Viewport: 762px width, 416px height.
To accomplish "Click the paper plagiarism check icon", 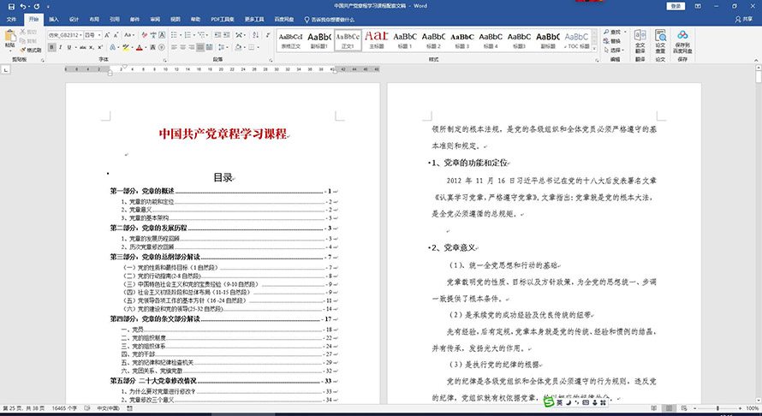I will coord(660,41).
